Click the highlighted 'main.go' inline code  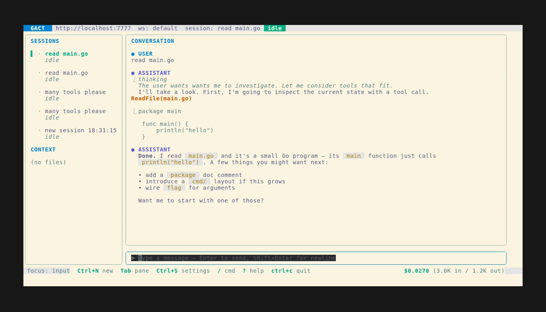(201, 156)
